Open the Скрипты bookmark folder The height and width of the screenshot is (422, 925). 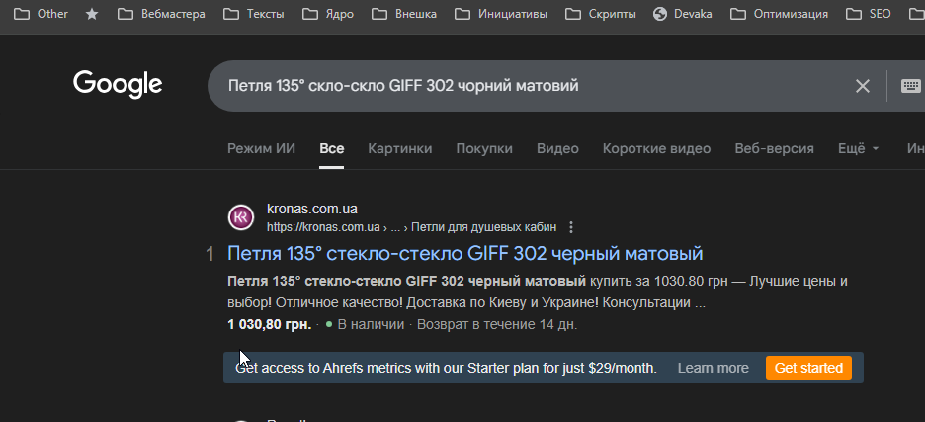(600, 14)
